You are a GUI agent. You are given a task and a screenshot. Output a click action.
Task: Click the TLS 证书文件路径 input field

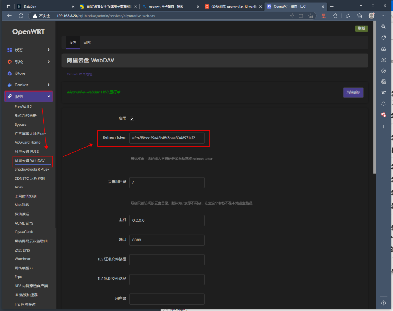(x=167, y=260)
